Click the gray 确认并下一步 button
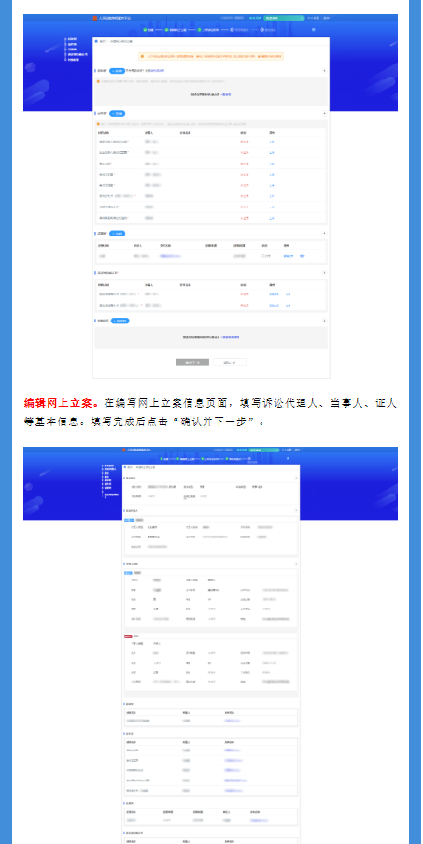Image resolution: width=423 pixels, height=844 pixels. (192, 363)
